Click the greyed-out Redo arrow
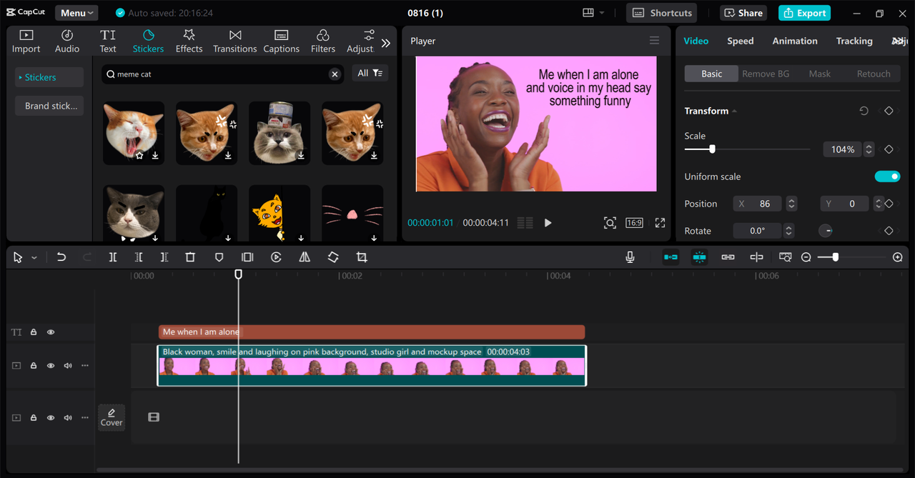Viewport: 915px width, 478px height. [87, 257]
